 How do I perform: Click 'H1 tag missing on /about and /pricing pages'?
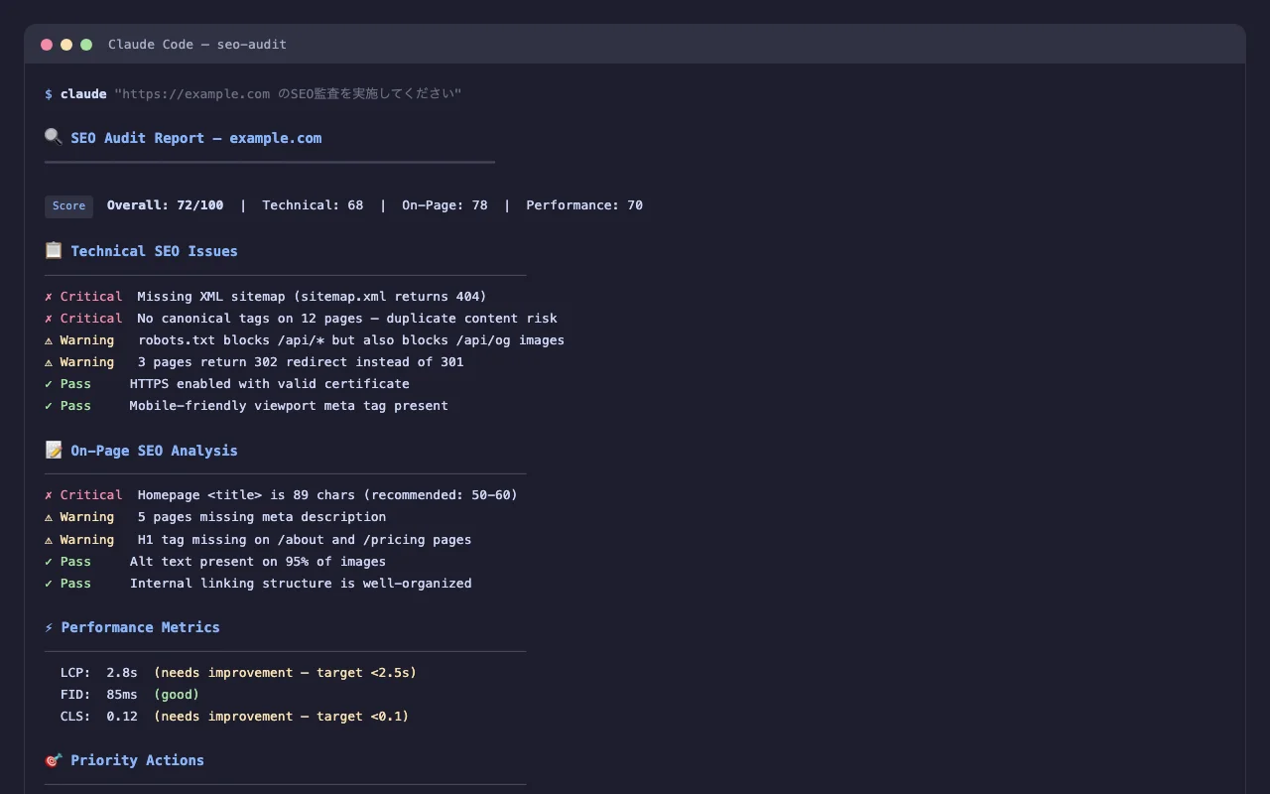[x=305, y=540]
